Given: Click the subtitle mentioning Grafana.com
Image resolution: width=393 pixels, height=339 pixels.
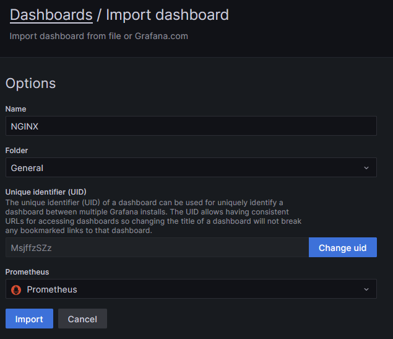Looking at the screenshot, I should click(98, 36).
